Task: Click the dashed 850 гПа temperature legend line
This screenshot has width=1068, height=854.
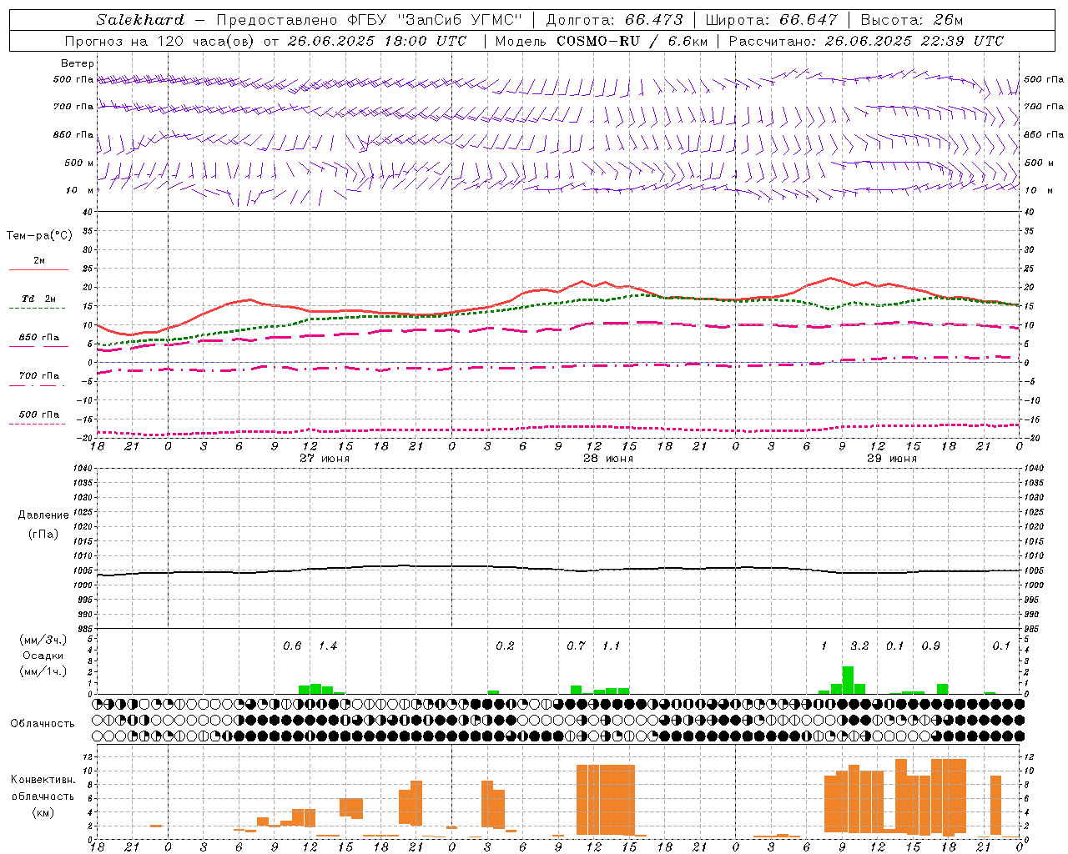Action: click(39, 345)
